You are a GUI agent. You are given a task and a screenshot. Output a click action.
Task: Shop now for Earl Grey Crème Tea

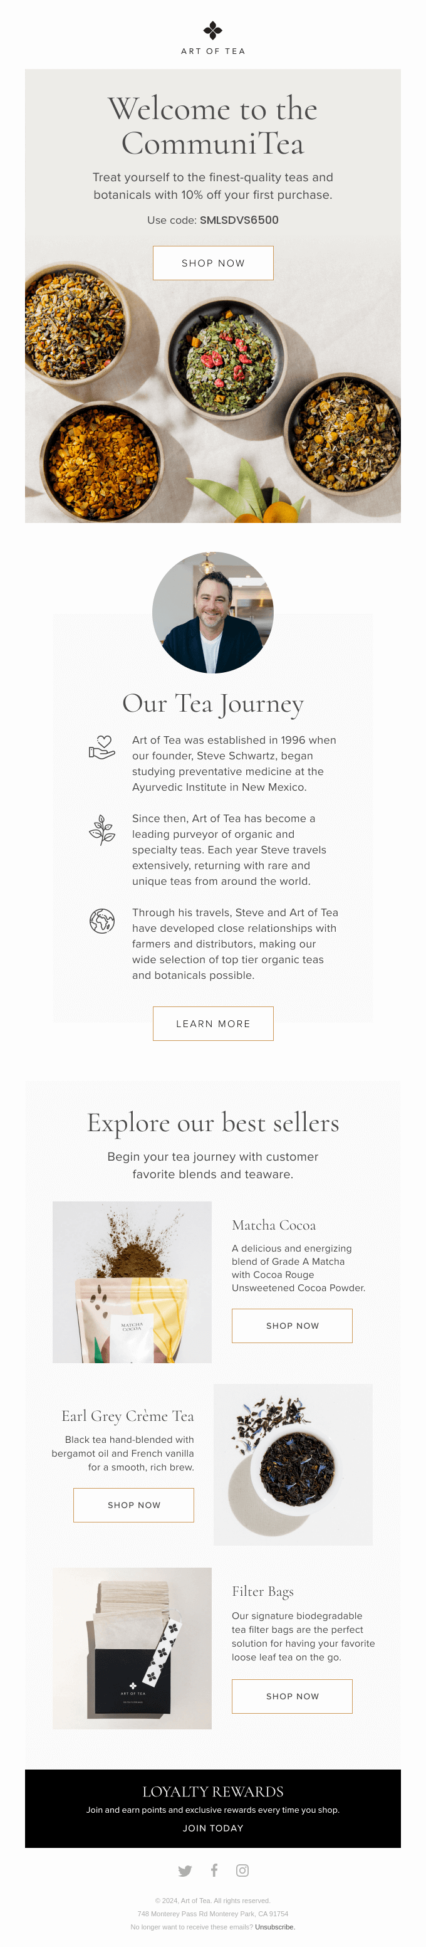click(133, 1504)
